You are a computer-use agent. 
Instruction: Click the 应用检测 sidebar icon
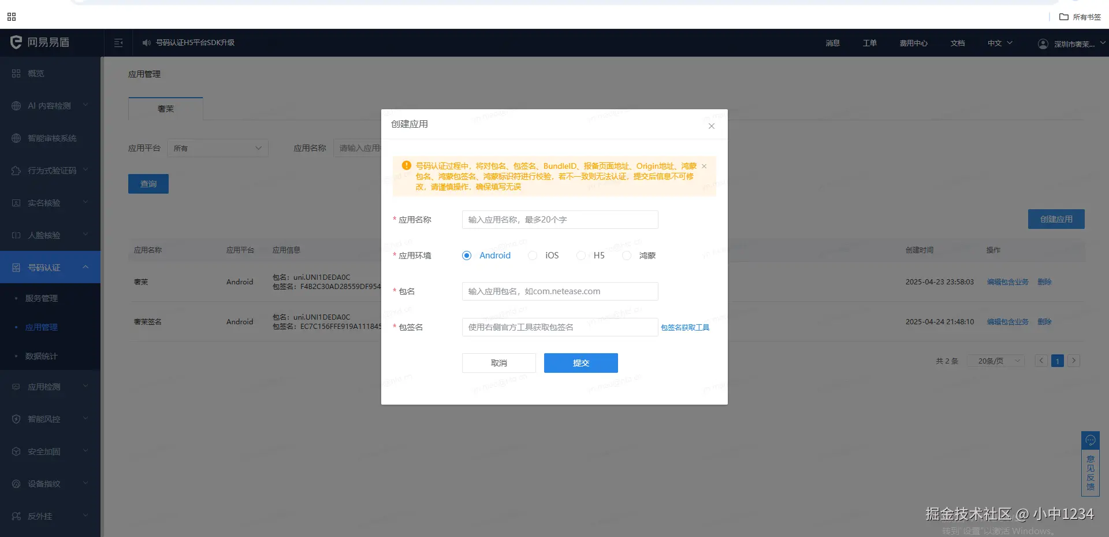[16, 387]
